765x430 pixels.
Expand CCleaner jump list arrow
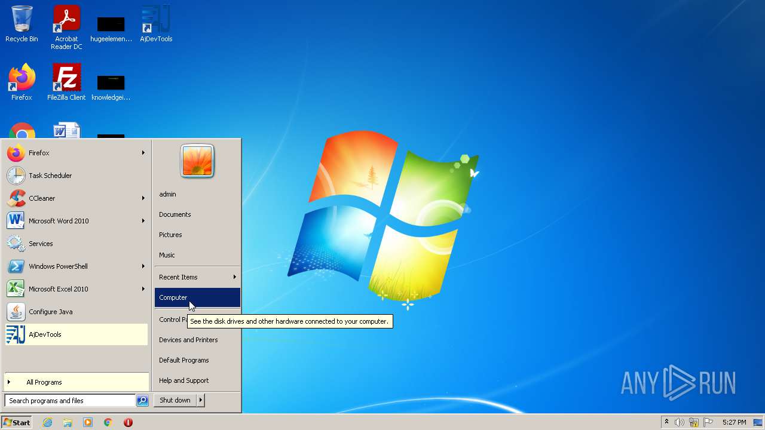(x=143, y=198)
